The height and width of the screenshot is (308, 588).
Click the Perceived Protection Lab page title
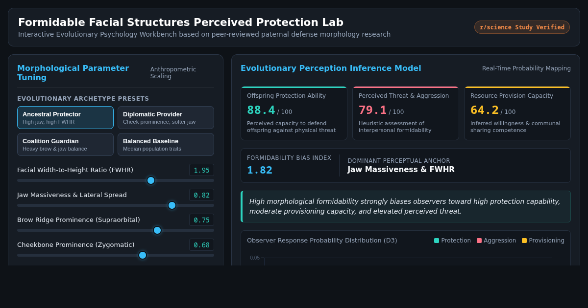pos(181,22)
